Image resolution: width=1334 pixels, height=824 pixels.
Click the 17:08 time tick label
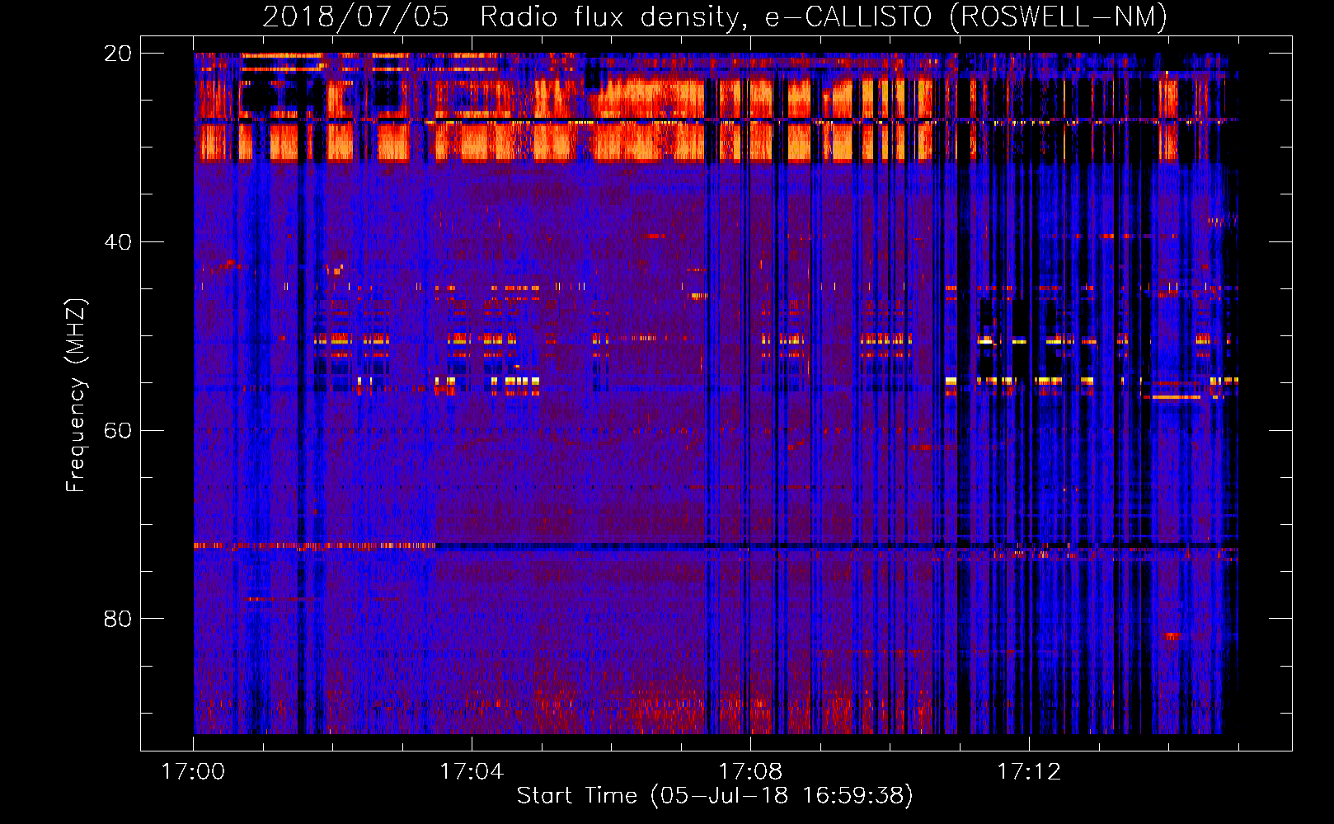(x=750, y=772)
